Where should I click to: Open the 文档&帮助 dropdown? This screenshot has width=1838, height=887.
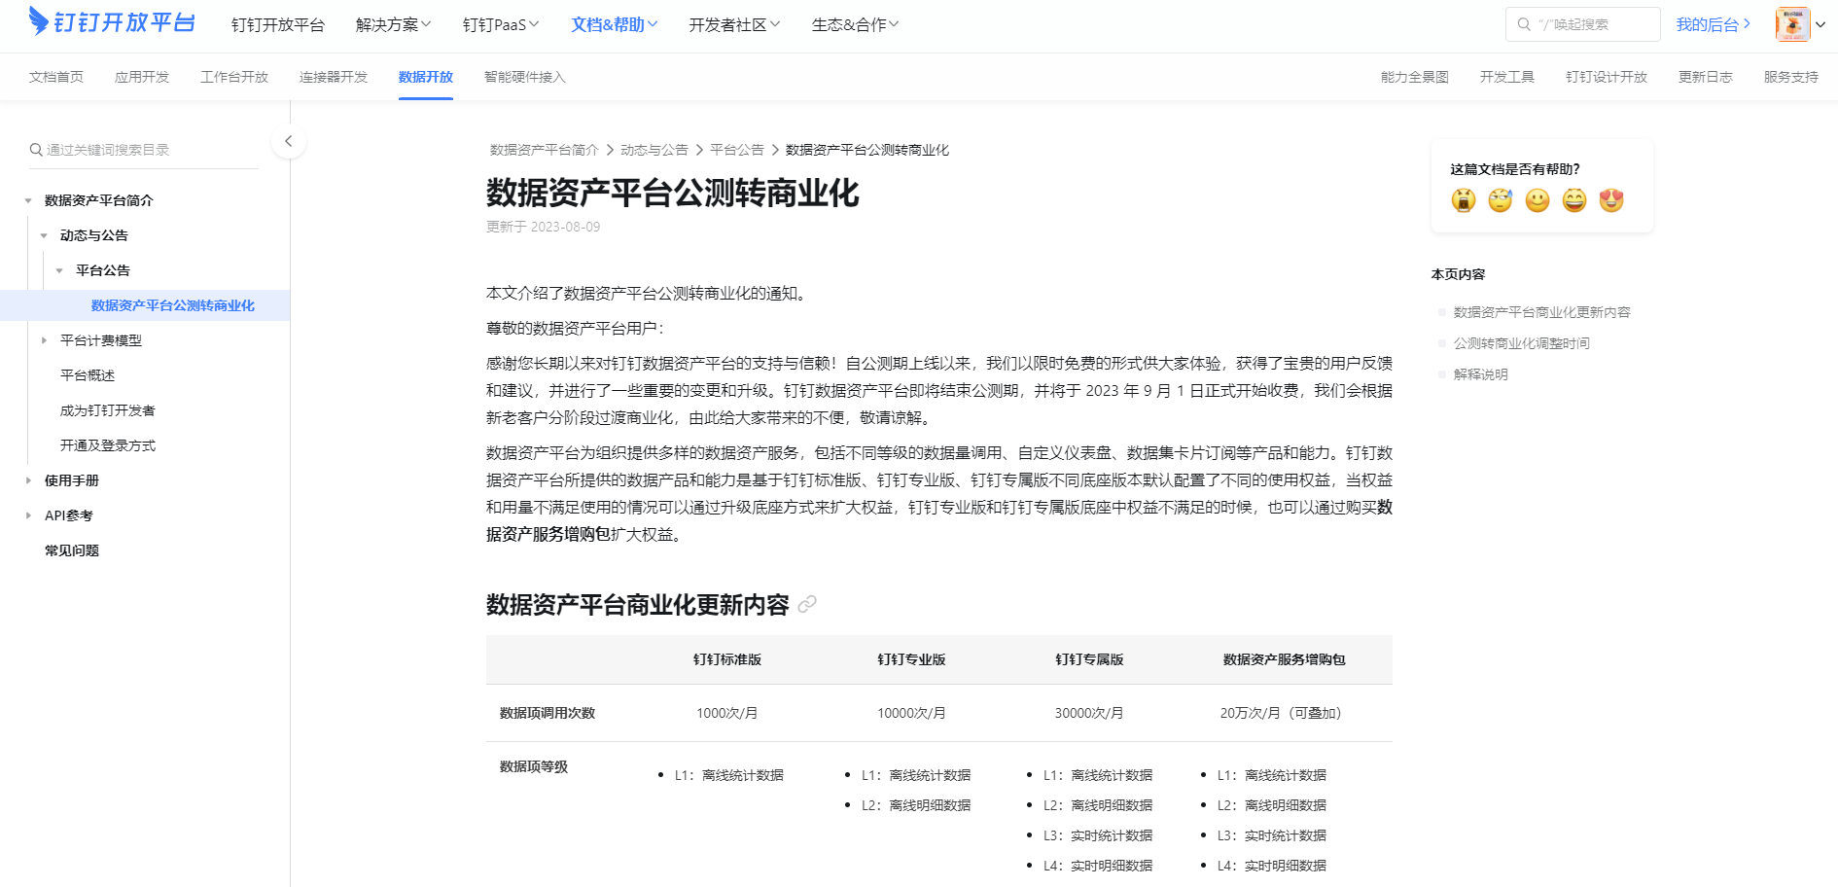pyautogui.click(x=614, y=24)
